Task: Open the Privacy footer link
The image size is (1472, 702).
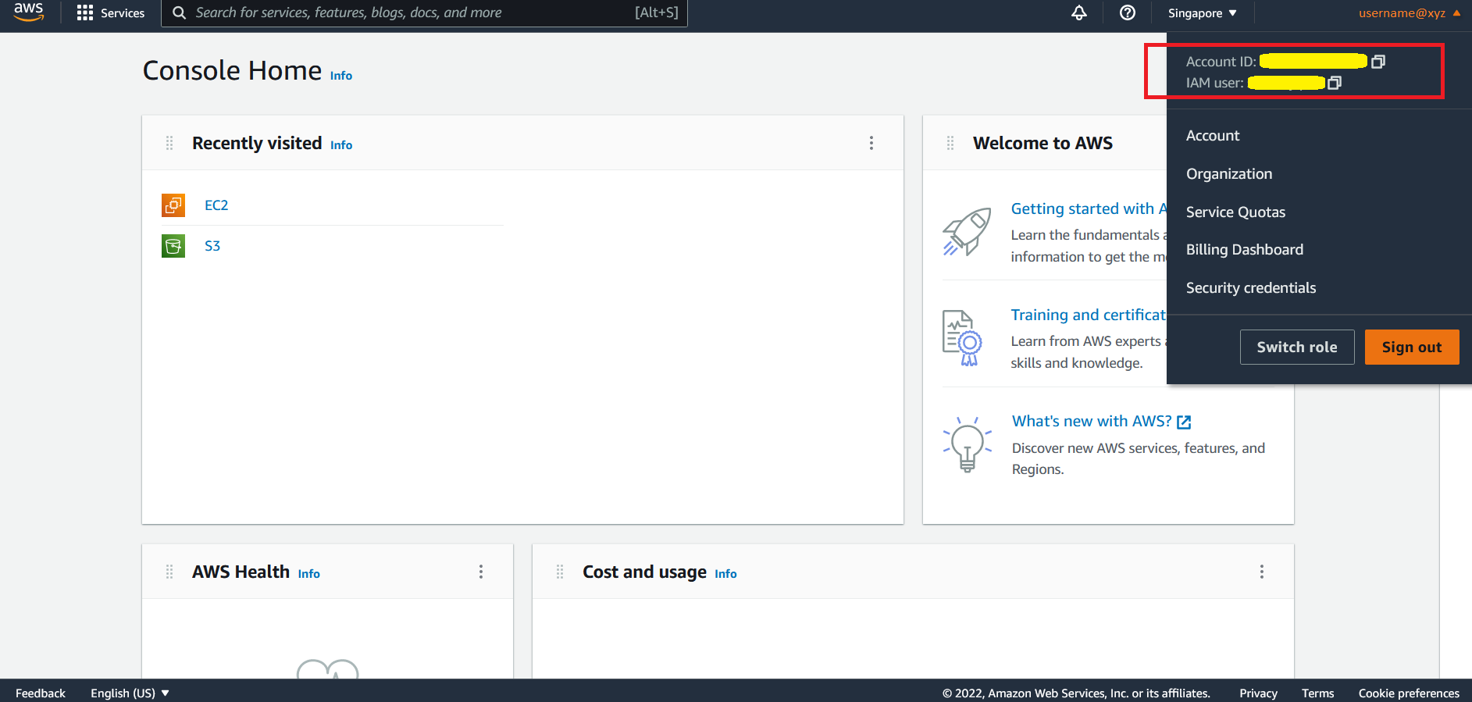Action: click(1258, 693)
